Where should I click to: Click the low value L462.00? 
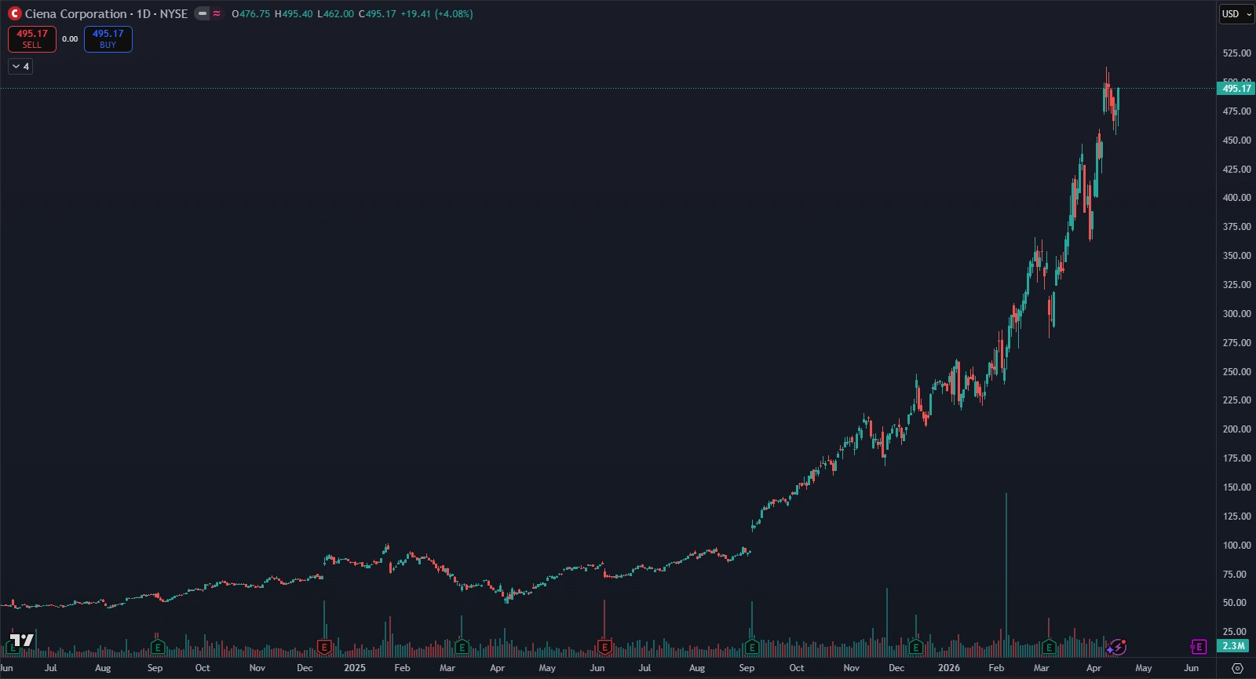point(336,14)
